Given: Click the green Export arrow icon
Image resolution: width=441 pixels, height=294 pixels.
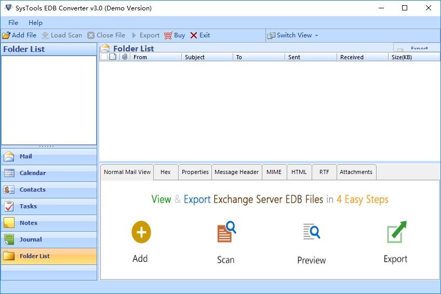Looking at the screenshot, I should click(397, 232).
